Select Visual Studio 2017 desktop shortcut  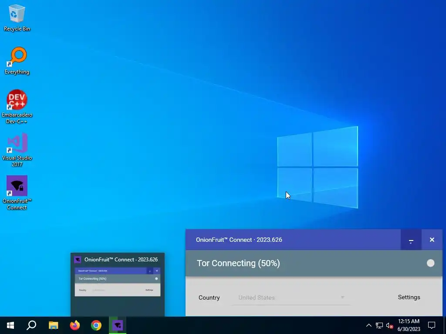tap(17, 150)
